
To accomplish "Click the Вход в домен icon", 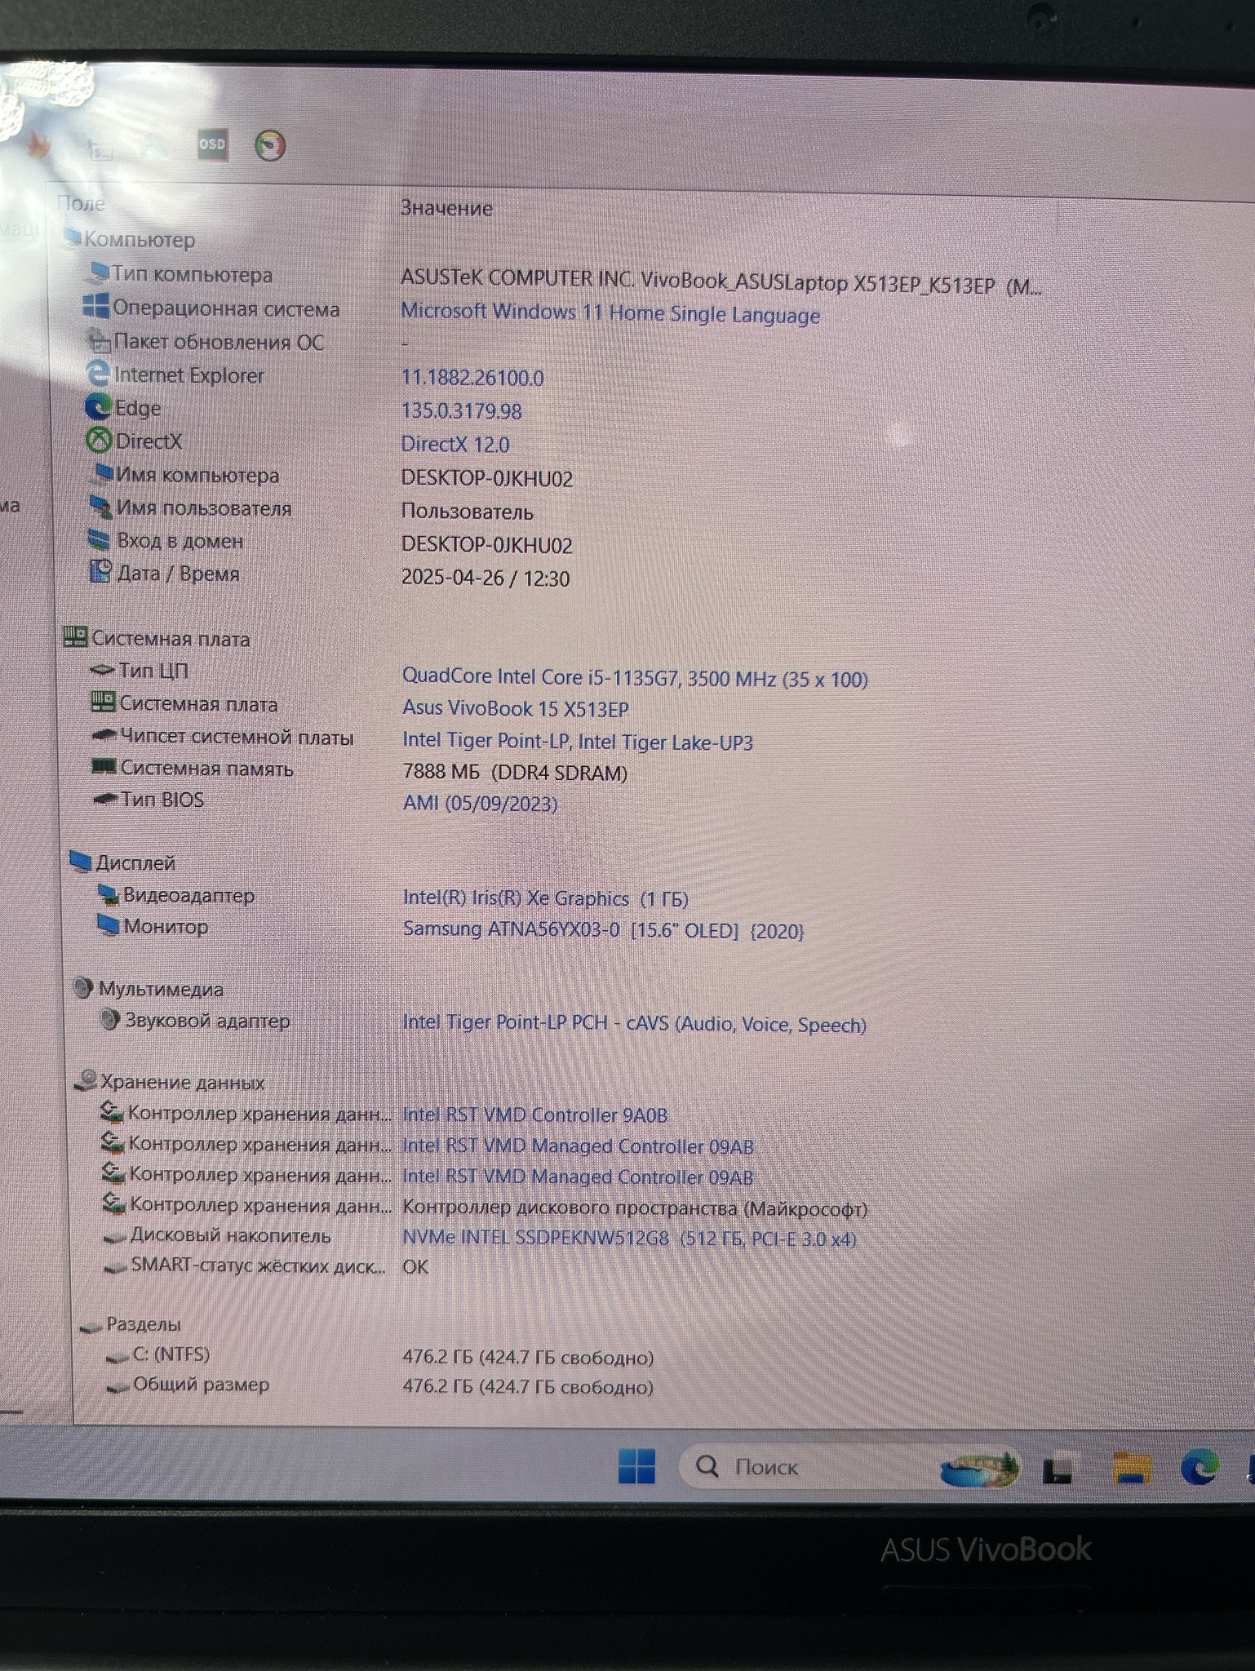I will coord(99,539).
